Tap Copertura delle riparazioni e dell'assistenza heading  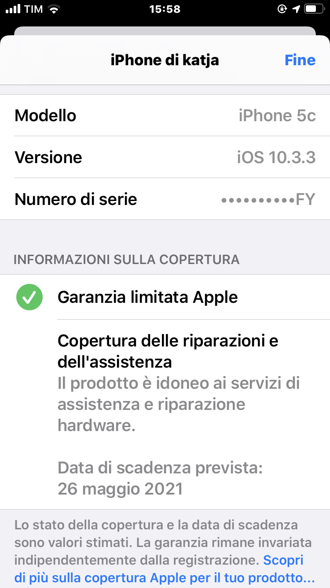[x=168, y=351]
